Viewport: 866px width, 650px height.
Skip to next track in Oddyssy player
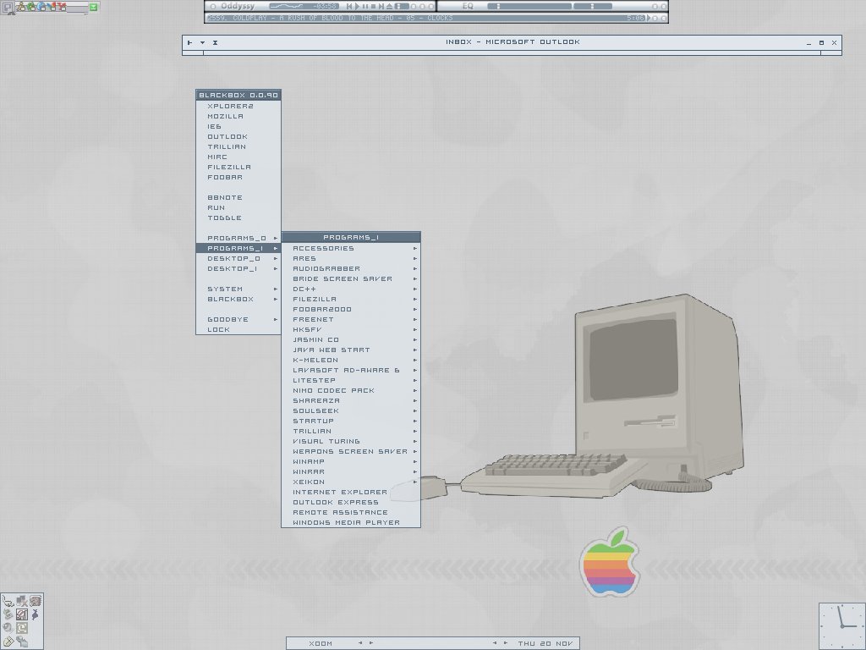pyautogui.click(x=381, y=6)
